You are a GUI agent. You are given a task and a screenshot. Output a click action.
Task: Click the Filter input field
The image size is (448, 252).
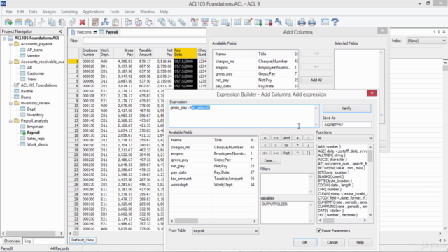coord(144,41)
